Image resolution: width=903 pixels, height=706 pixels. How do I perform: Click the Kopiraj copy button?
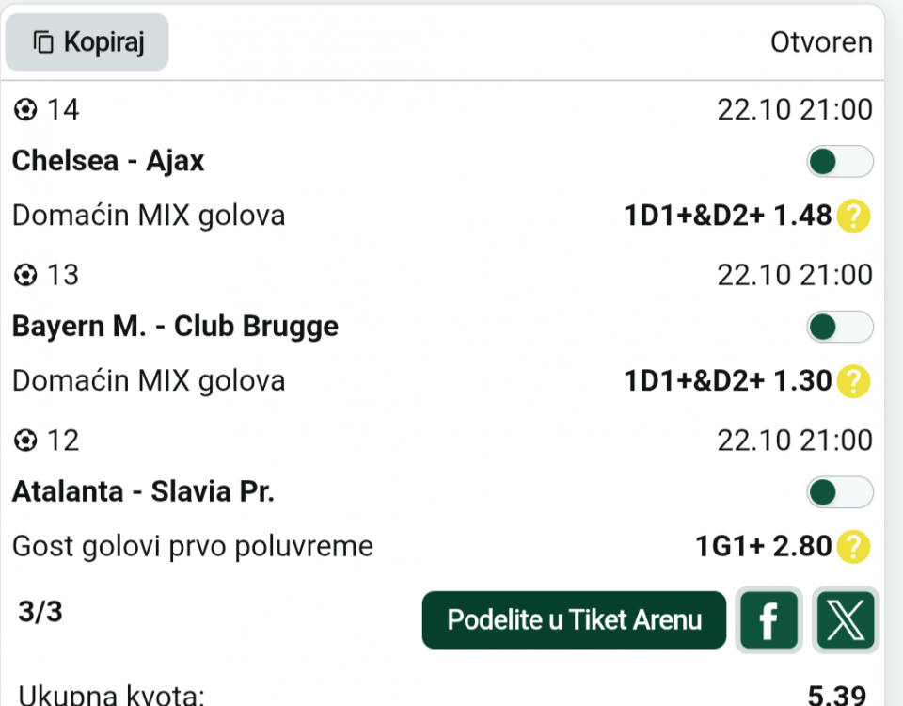[x=87, y=42]
